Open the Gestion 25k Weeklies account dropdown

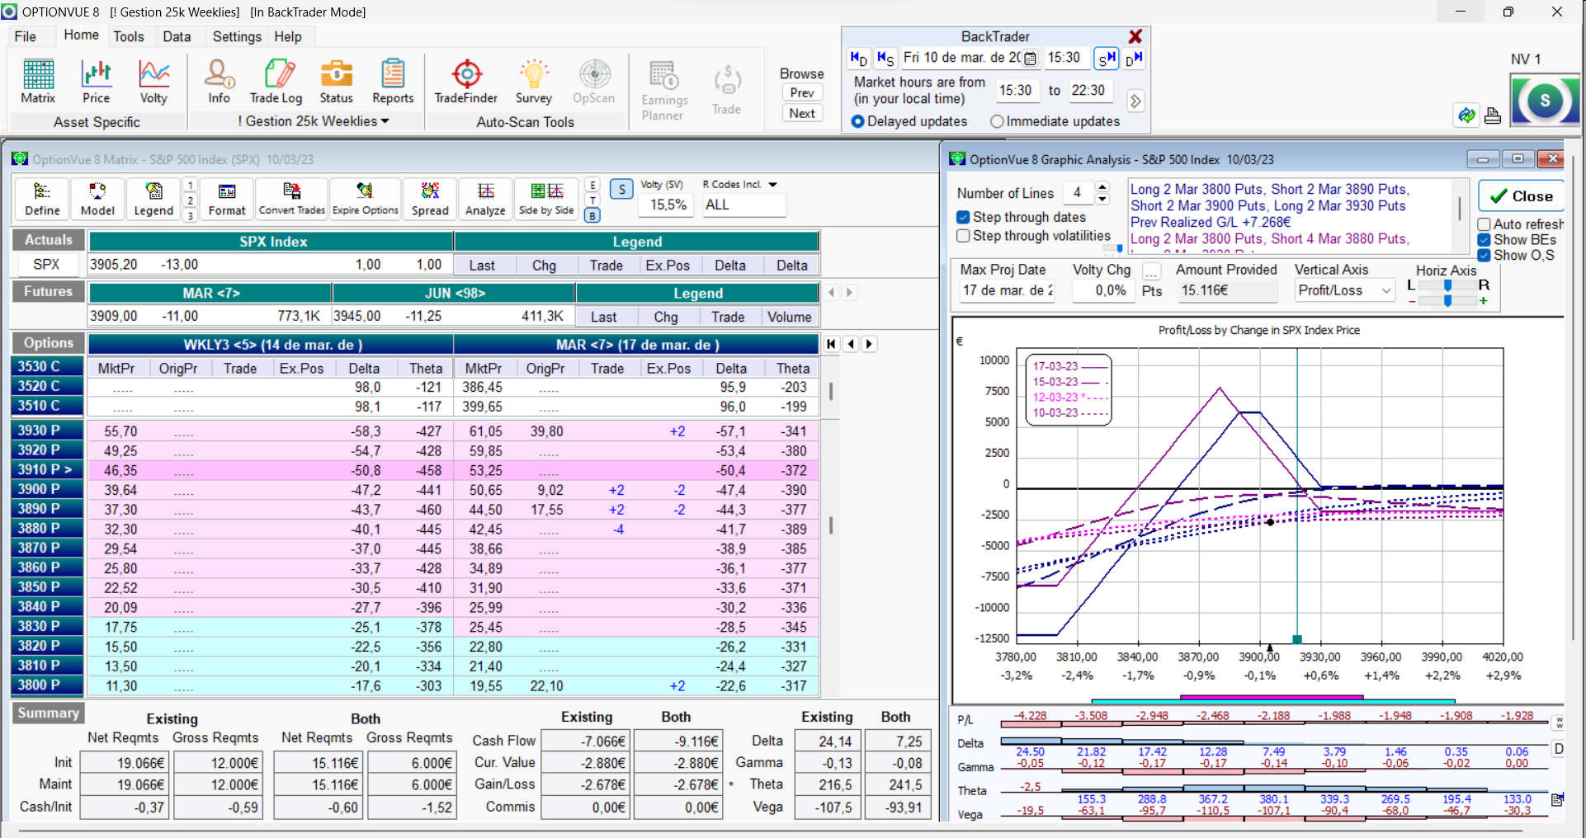coord(314,121)
